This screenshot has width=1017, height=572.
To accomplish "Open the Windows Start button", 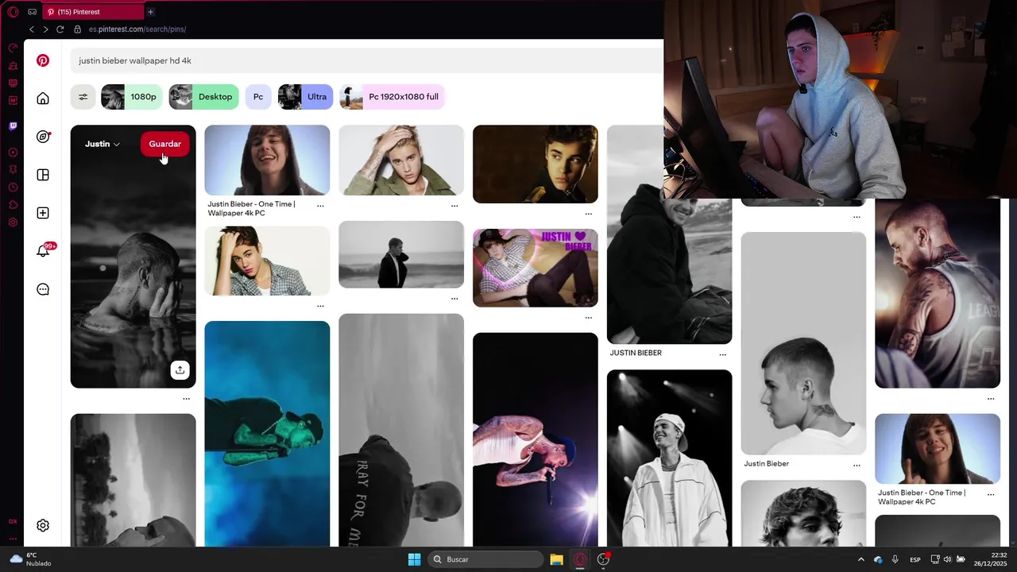I will 414,559.
